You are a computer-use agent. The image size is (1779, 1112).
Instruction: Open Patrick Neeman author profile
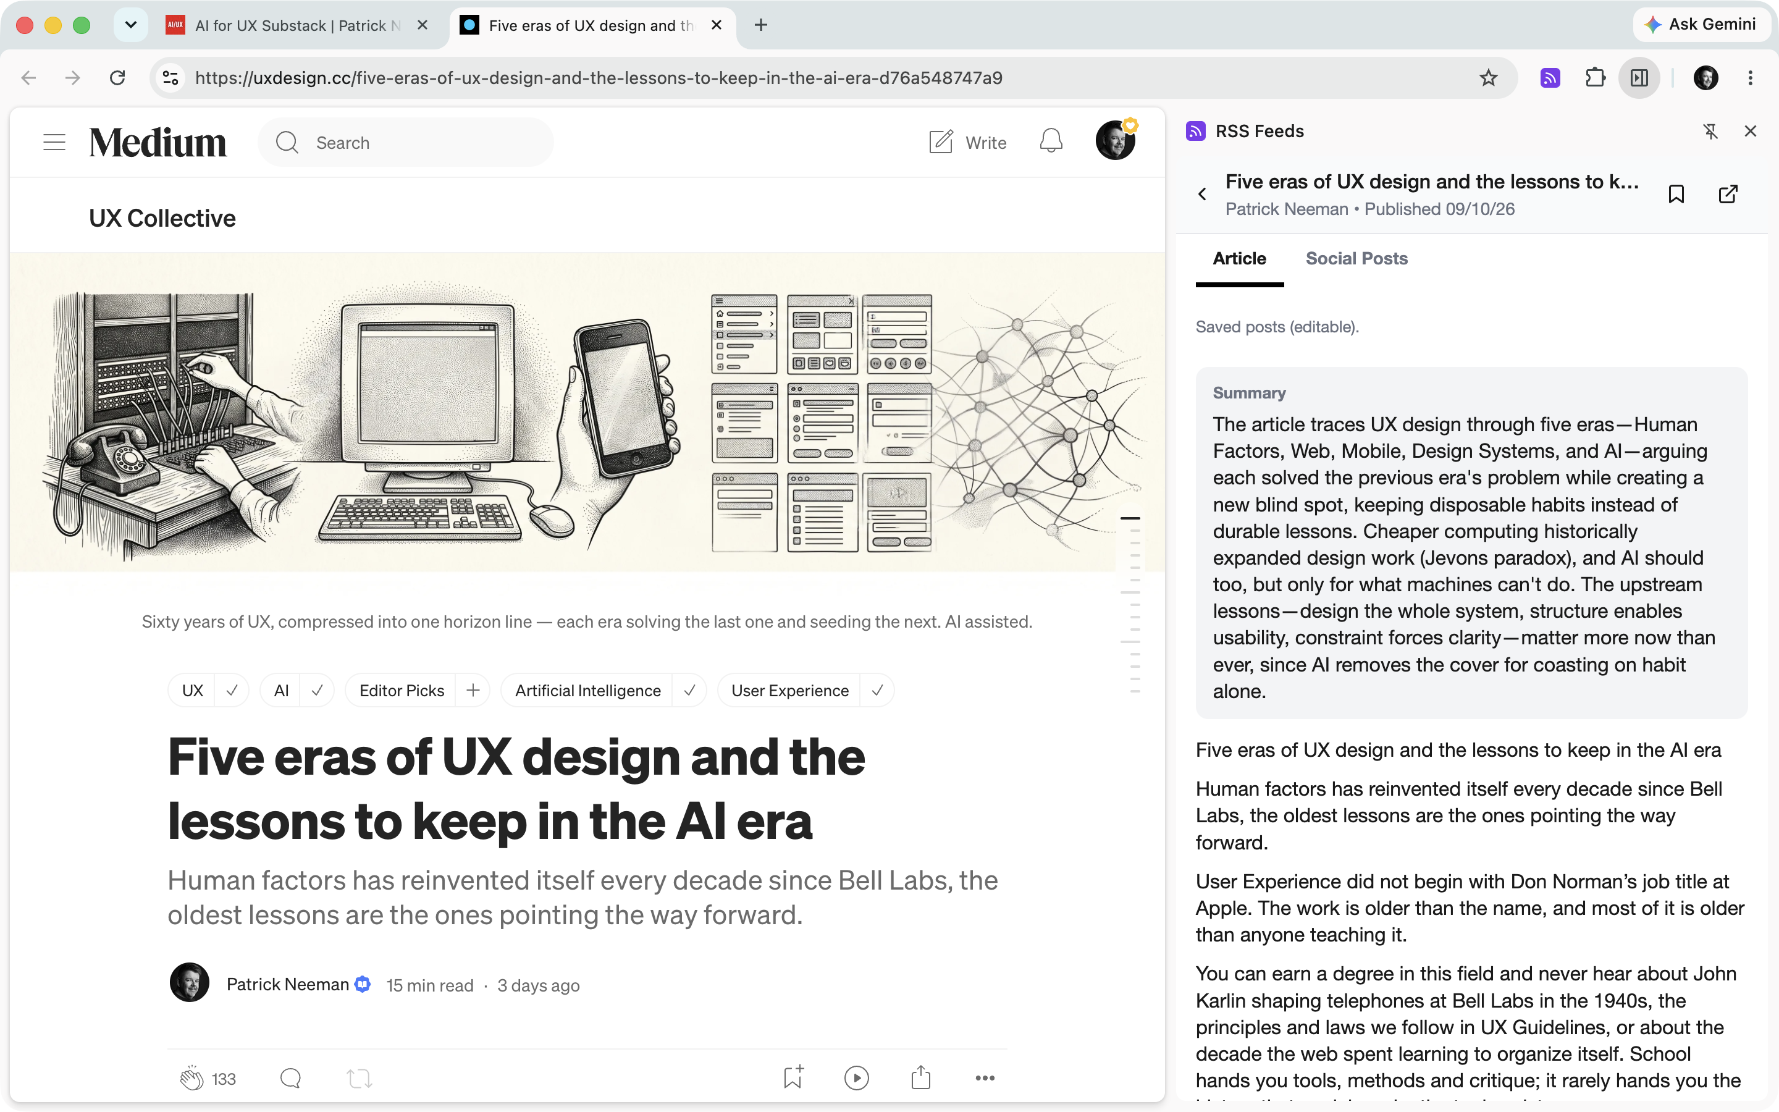[x=287, y=985]
